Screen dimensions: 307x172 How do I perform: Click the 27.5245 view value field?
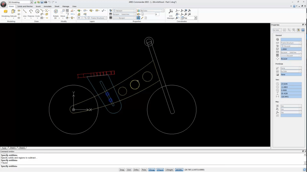point(291,84)
